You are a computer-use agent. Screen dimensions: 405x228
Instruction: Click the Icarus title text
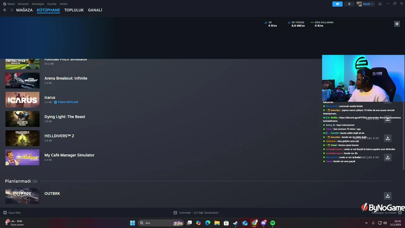pyautogui.click(x=50, y=98)
